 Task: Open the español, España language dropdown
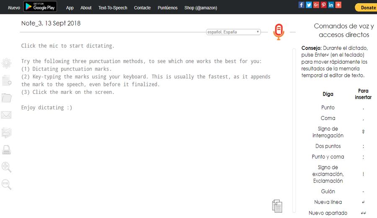click(x=233, y=32)
